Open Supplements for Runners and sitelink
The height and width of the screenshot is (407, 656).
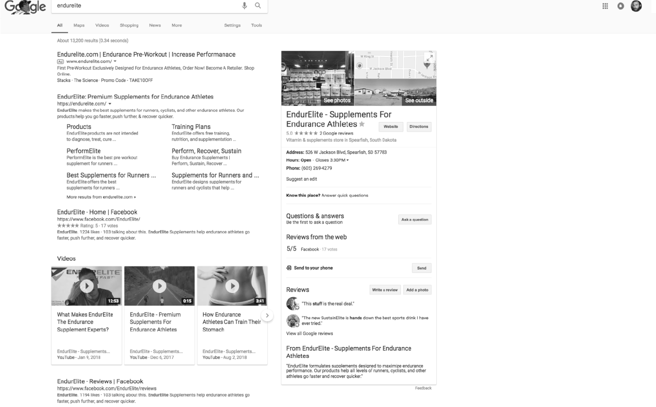(215, 175)
